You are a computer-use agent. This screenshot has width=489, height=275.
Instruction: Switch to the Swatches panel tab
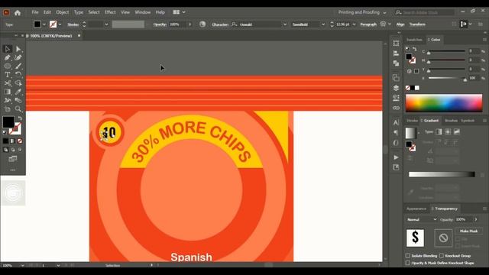414,40
